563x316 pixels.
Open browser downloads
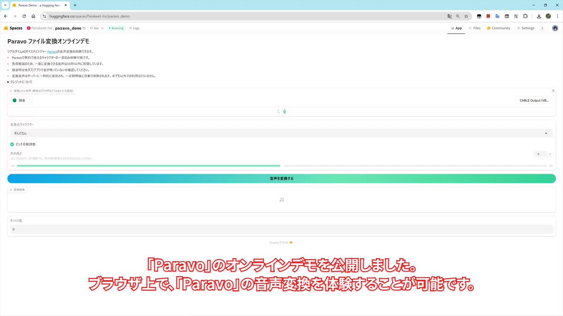539,16
